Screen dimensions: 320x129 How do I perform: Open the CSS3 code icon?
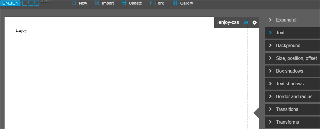pyautogui.click(x=246, y=22)
